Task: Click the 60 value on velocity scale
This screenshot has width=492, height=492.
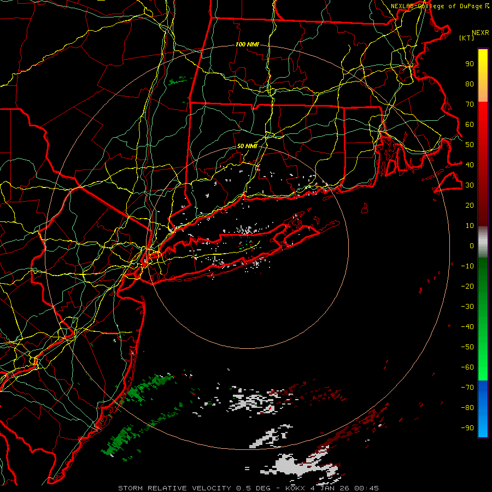Action: coord(470,125)
